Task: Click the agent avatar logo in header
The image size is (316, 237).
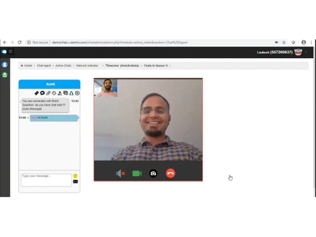Action: tap(298, 52)
